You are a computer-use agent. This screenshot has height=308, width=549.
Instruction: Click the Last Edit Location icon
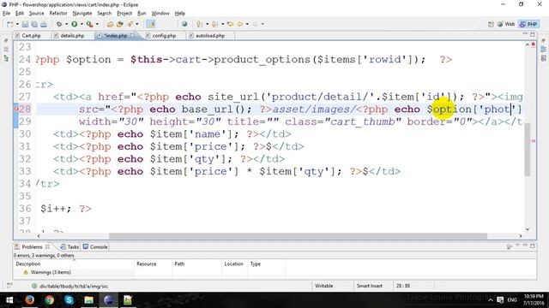pyautogui.click(x=231, y=24)
